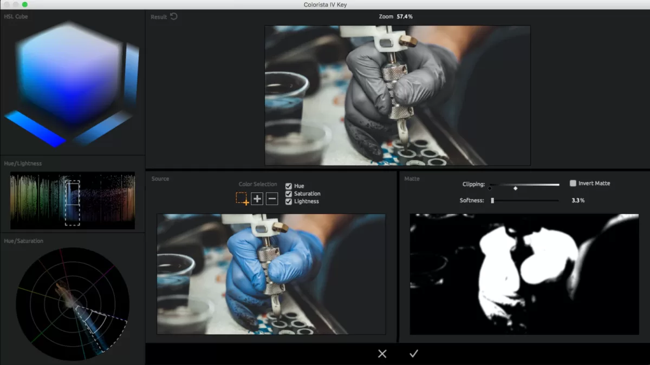Click the Softness 3.3% value
This screenshot has height=365, width=650.
coord(578,200)
